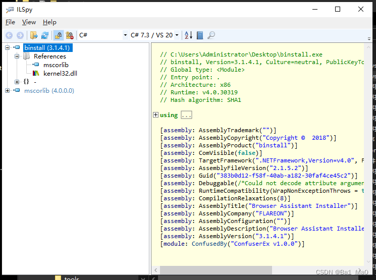Toggle showing private/internal types and members
The height and width of the screenshot is (280, 376).
[58, 35]
